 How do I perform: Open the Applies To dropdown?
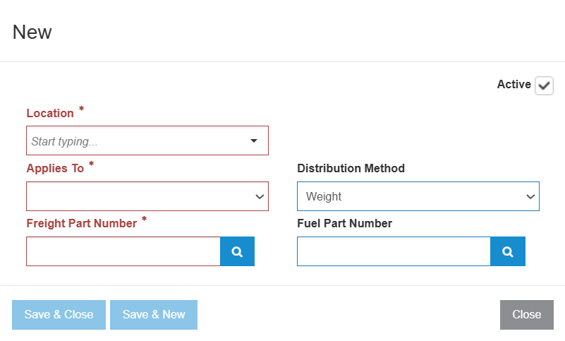pyautogui.click(x=147, y=196)
